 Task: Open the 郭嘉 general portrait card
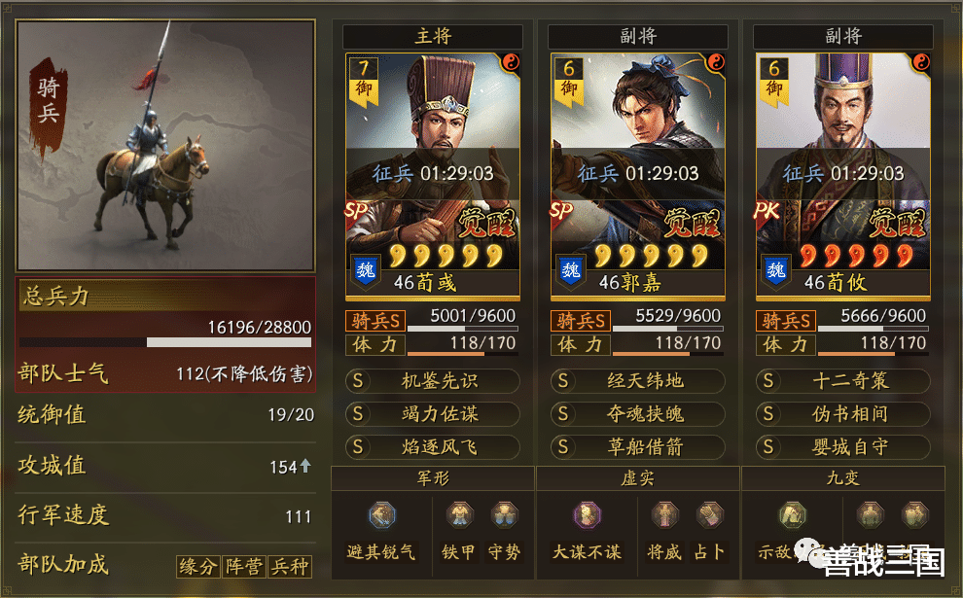[638, 177]
